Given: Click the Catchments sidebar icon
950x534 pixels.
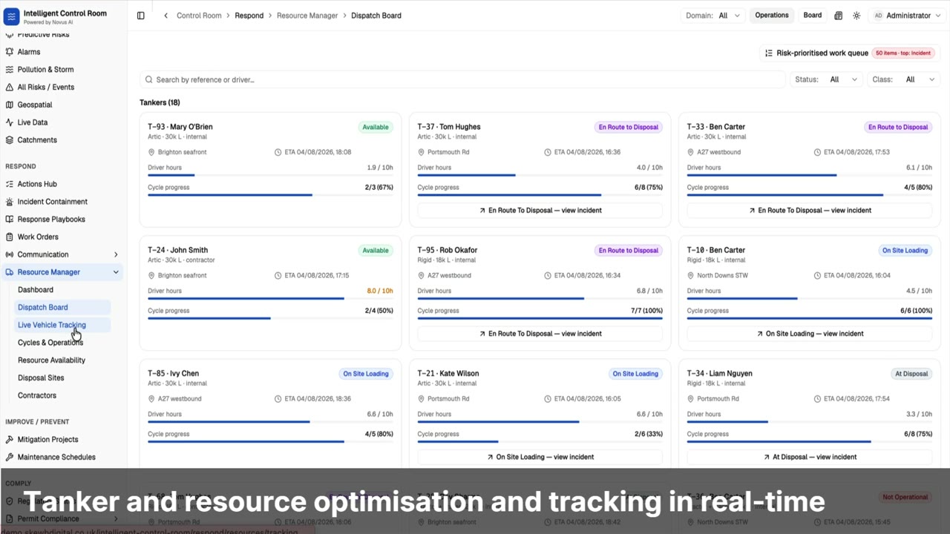Looking at the screenshot, I should 10,140.
